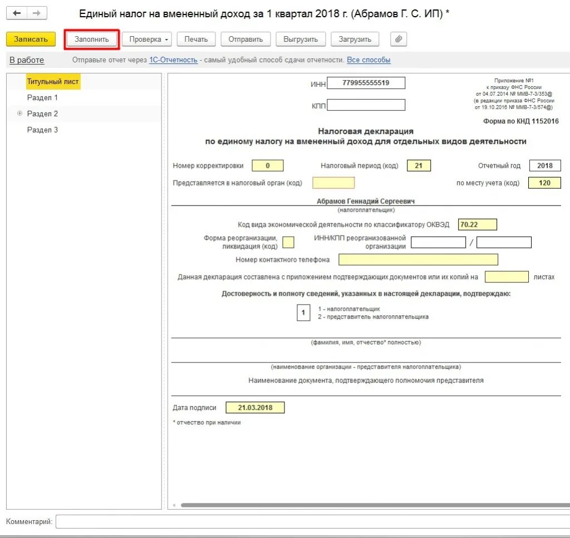Click the Комментарий input field
570x538 pixels.
click(313, 521)
